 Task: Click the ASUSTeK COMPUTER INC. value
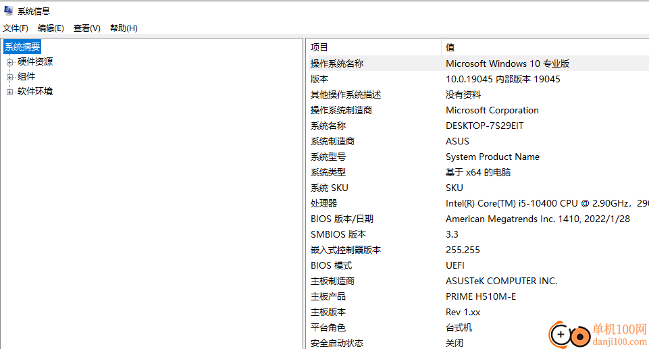click(x=501, y=281)
